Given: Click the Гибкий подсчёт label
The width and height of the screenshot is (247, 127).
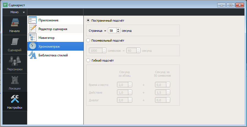Looking at the screenshot, I should 102,60.
